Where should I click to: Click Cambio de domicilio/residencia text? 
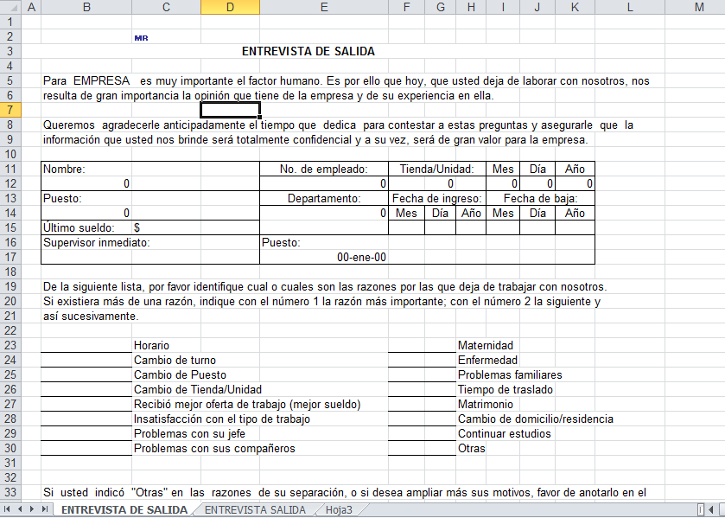(536, 419)
